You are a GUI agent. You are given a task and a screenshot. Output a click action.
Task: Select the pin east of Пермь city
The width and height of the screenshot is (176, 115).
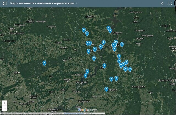122,44
